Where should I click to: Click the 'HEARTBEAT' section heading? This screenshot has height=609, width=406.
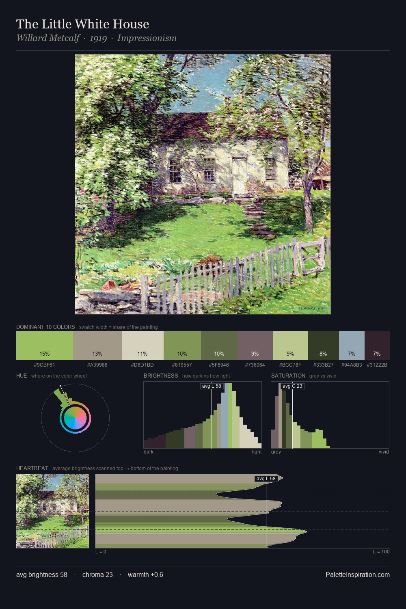tap(32, 468)
